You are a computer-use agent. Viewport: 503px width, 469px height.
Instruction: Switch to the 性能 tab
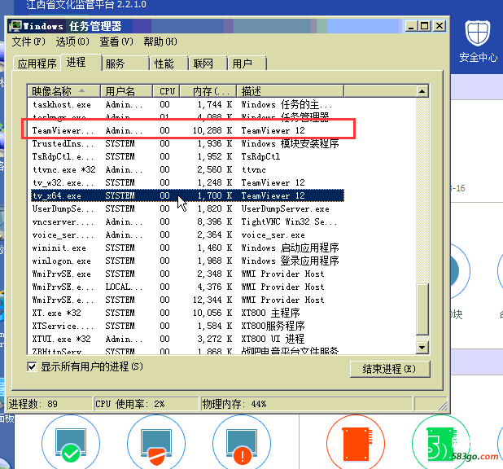pyautogui.click(x=168, y=64)
